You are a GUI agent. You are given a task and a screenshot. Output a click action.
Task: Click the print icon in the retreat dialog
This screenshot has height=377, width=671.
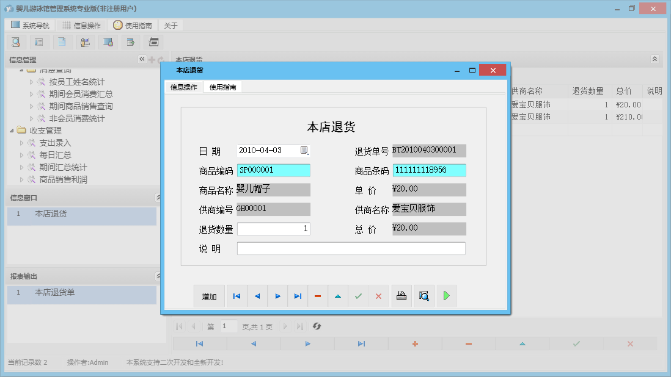tap(402, 296)
